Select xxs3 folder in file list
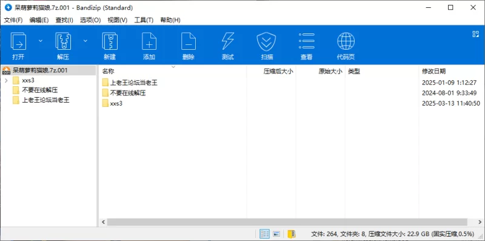Image resolution: width=485 pixels, height=241 pixels. (x=116, y=103)
